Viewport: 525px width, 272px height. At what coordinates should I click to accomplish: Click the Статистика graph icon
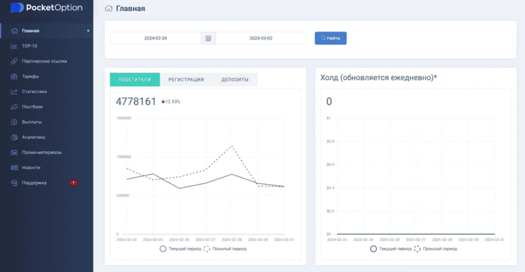click(14, 91)
